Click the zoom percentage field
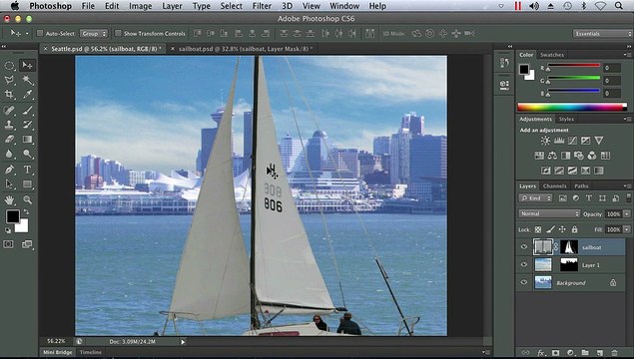This screenshot has width=634, height=359. (56, 342)
